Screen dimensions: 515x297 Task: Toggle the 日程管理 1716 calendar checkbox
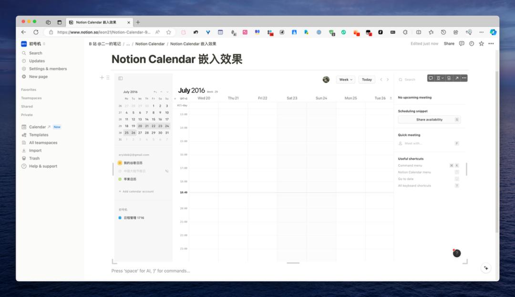[120, 217]
